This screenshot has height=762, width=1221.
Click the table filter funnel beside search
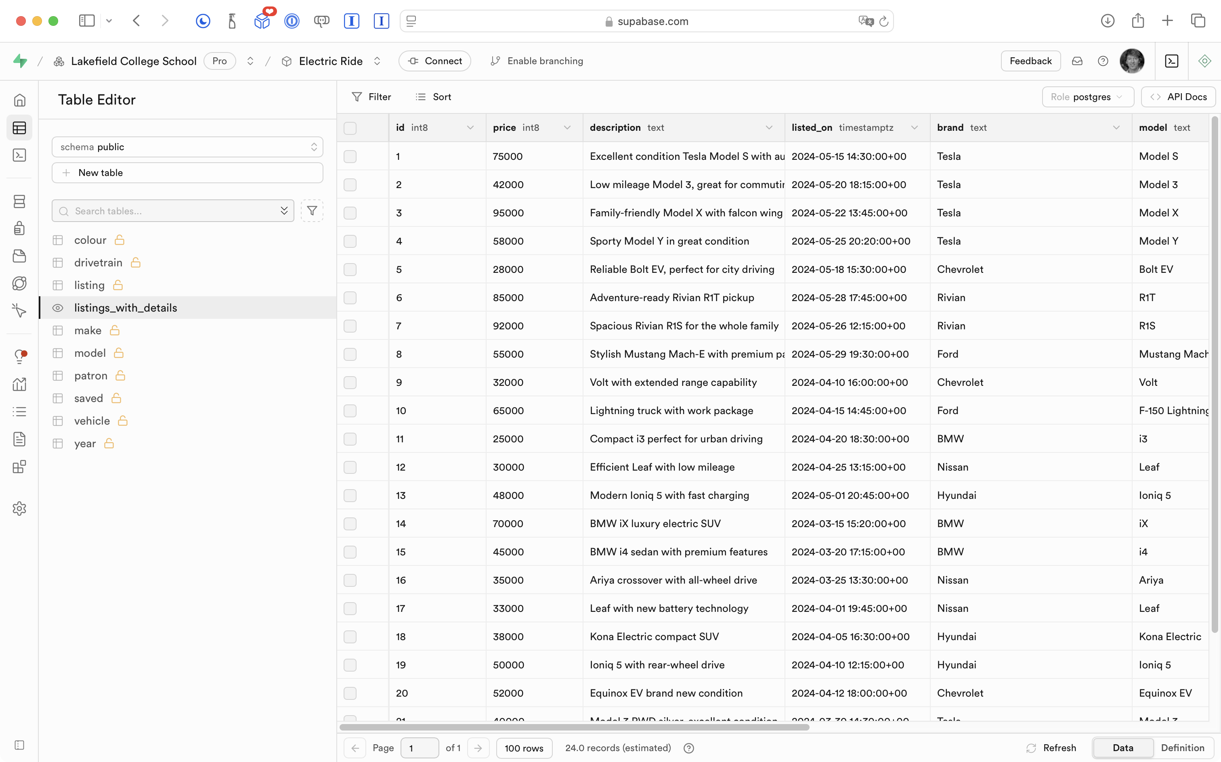pos(312,211)
